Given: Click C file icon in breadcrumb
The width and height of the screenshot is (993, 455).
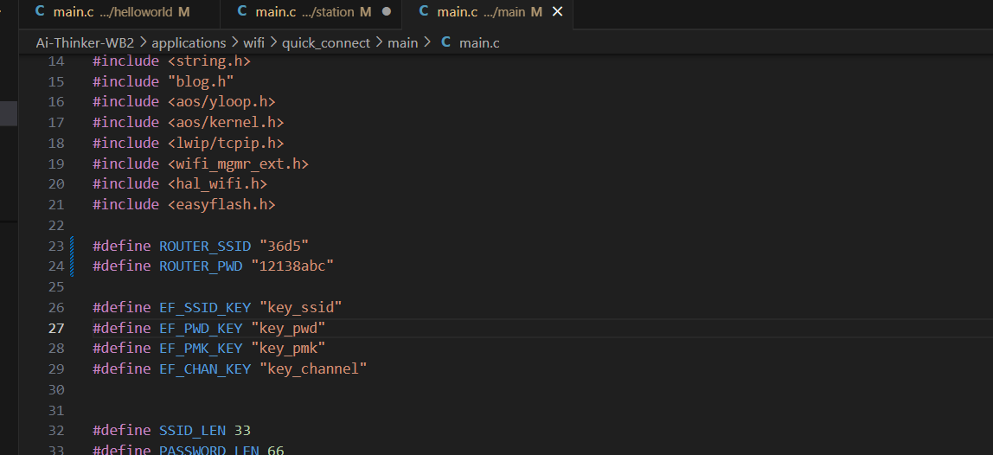Looking at the screenshot, I should 445,42.
